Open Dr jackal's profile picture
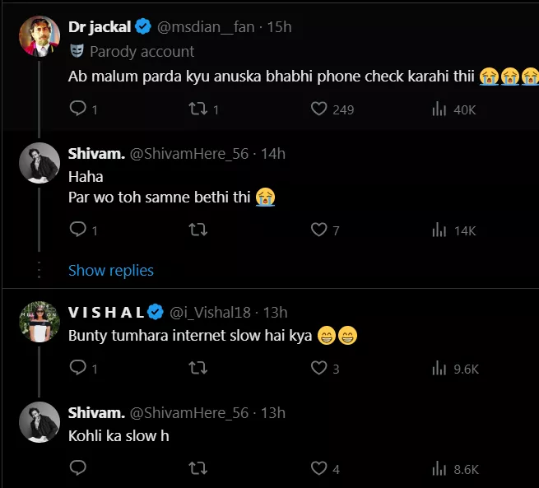 [39, 36]
